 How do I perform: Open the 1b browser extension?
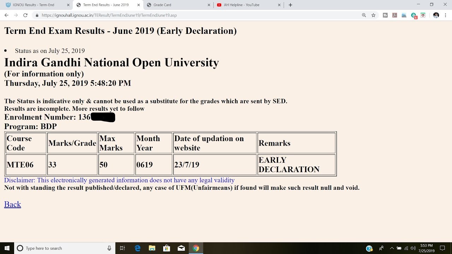[x=385, y=15]
